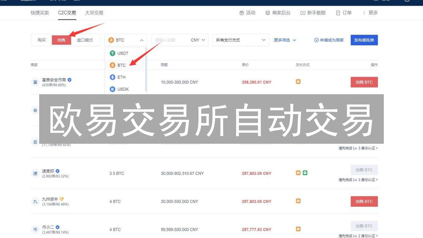Click 速 avatar of merchant 速度邱
Image resolution: width=423 pixels, height=238 pixels.
coord(35,173)
